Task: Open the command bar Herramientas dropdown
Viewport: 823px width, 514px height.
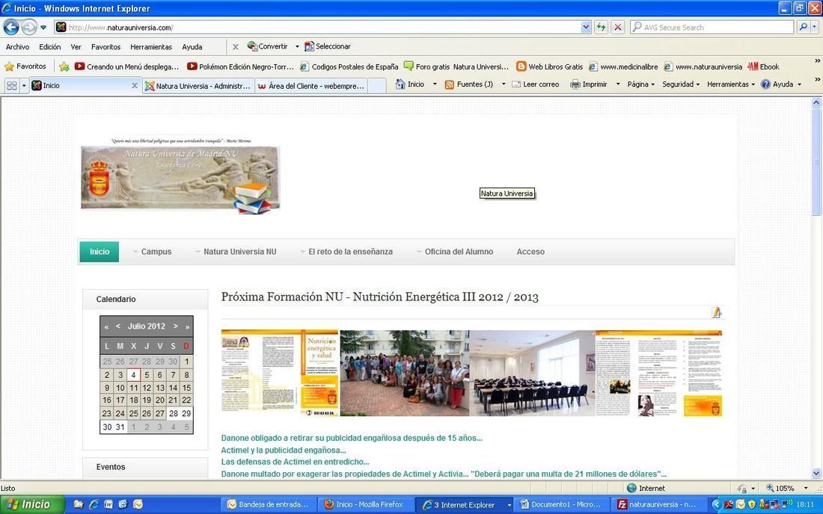Action: (x=731, y=84)
